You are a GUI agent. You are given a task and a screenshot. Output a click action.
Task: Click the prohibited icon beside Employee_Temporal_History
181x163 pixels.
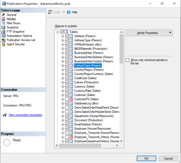click(x=71, y=137)
